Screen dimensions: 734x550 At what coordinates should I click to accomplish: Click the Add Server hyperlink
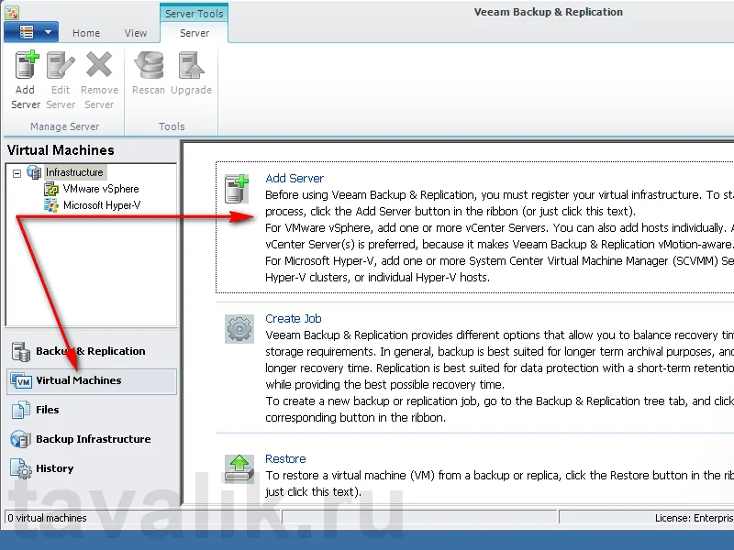pos(295,178)
